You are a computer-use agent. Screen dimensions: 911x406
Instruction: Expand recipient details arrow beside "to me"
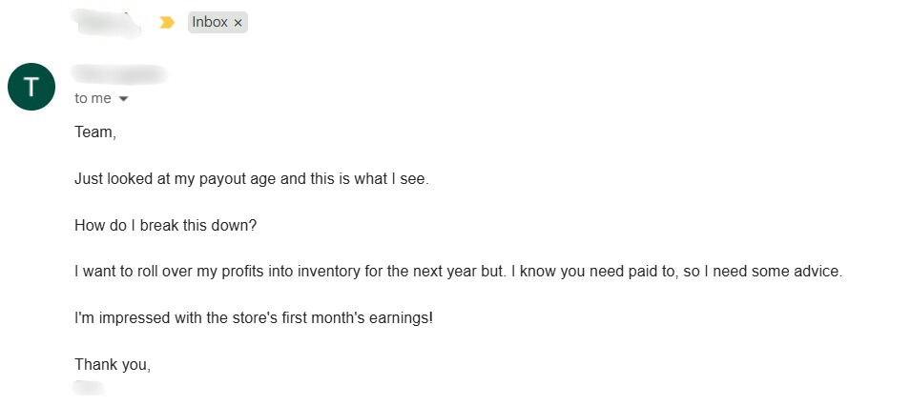[123, 99]
